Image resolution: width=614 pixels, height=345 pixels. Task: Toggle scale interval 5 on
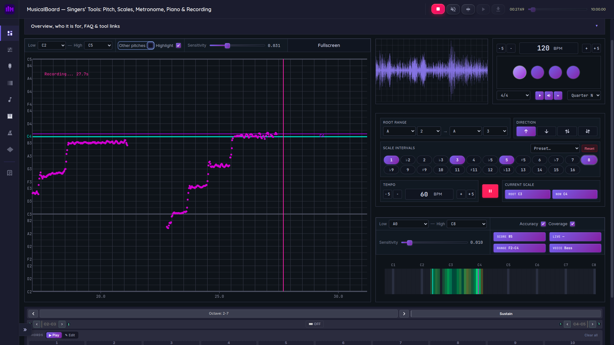(x=507, y=160)
